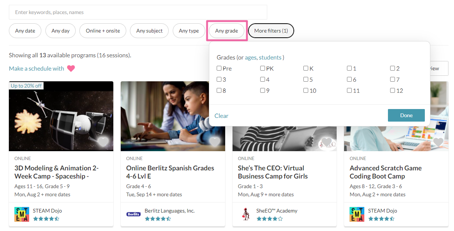Click the Berlitz Languages logo icon
The image size is (454, 231).
(x=133, y=214)
